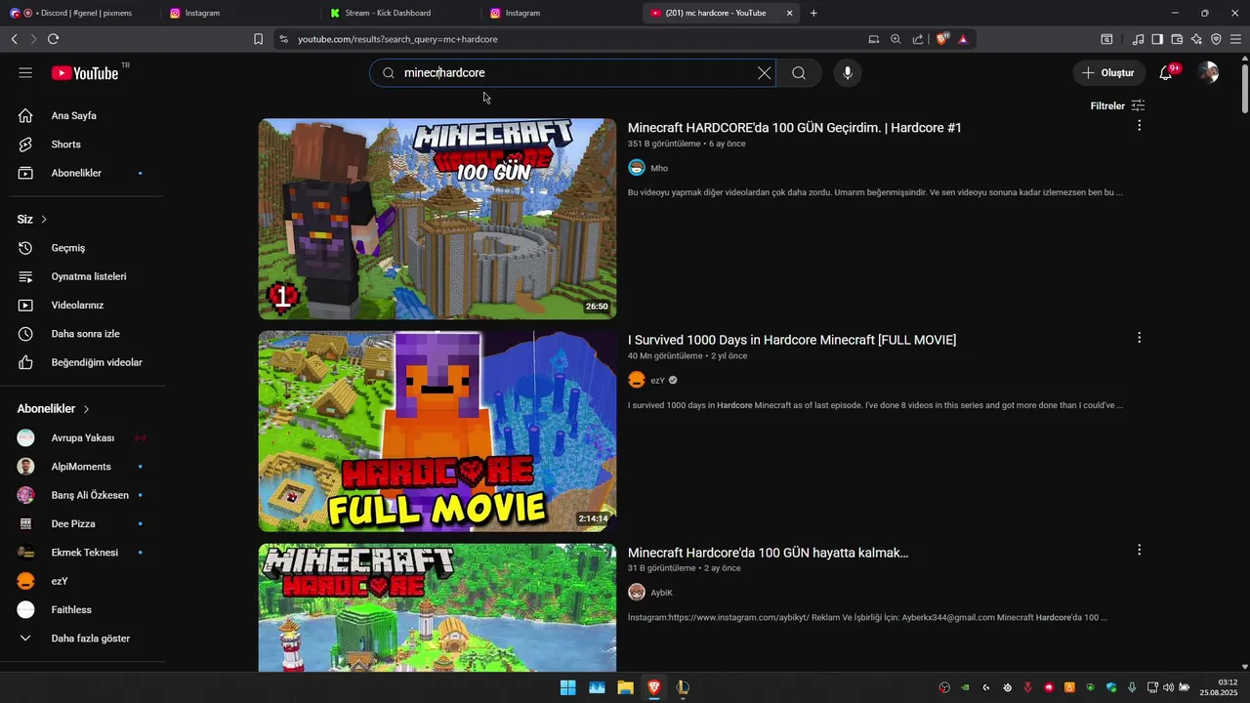Open the Minecraft 100 GÜN video thumbnail
1250x703 pixels.
(x=437, y=219)
